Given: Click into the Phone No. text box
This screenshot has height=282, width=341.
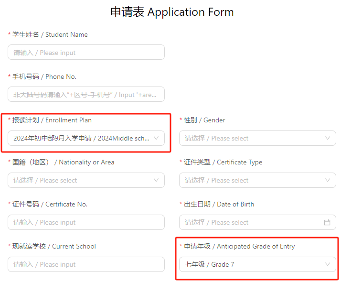Looking at the screenshot, I should pyautogui.click(x=86, y=95).
